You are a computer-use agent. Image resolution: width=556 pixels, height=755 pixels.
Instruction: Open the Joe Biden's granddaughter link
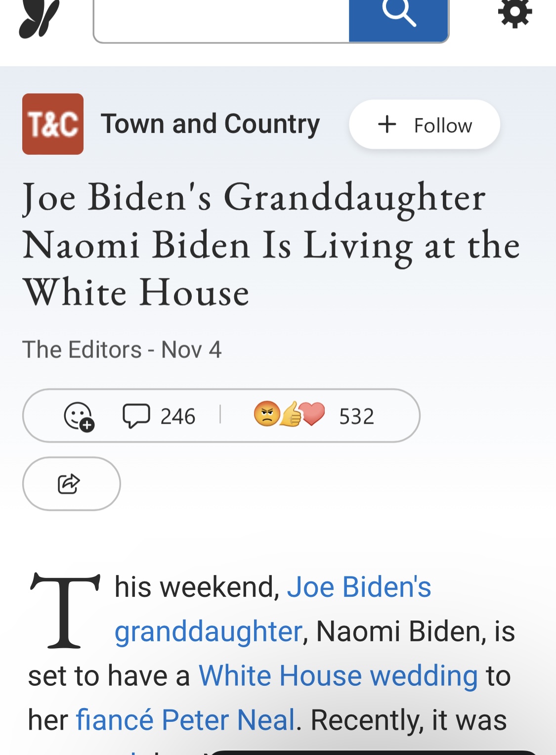[x=273, y=609]
